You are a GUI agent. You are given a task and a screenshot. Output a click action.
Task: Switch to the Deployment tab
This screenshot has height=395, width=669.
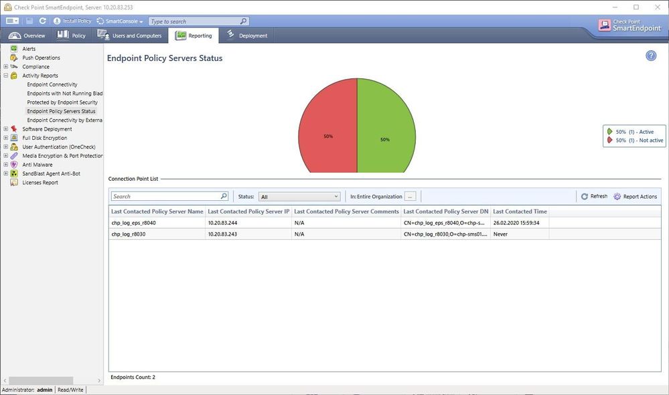(247, 35)
